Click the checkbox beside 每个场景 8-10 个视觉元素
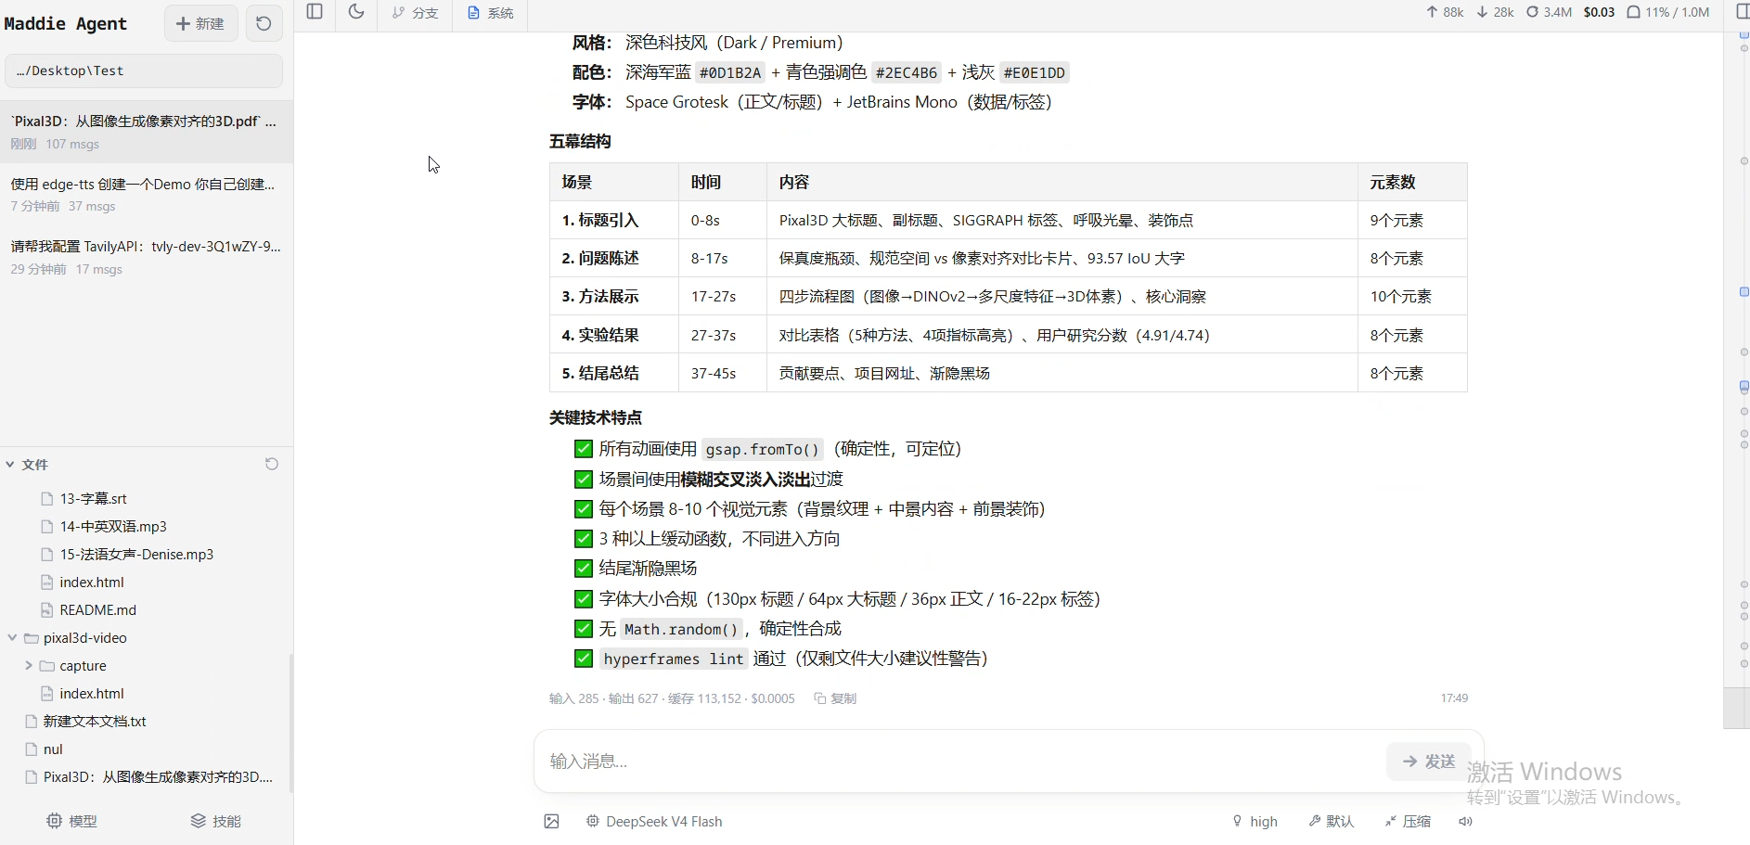The height and width of the screenshot is (845, 1750). [x=584, y=509]
